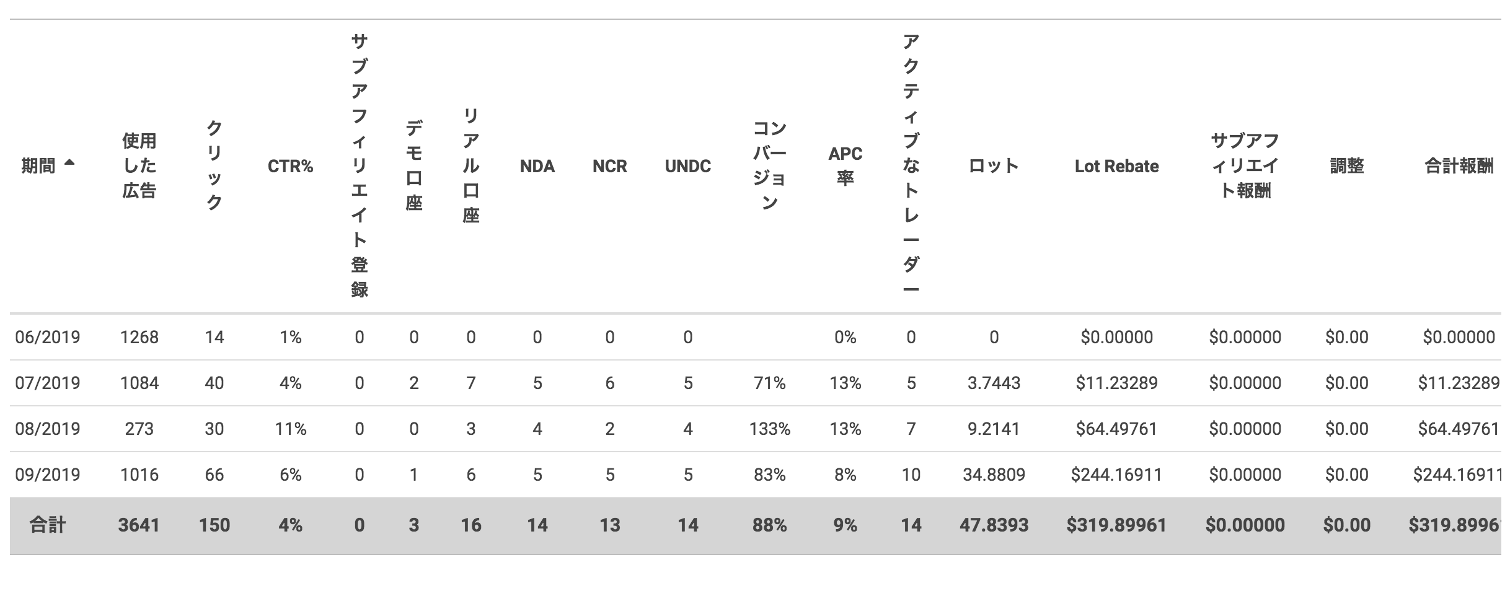The height and width of the screenshot is (591, 1510).
Task: Sort by the Lot Rebate column header
Action: [x=1116, y=166]
